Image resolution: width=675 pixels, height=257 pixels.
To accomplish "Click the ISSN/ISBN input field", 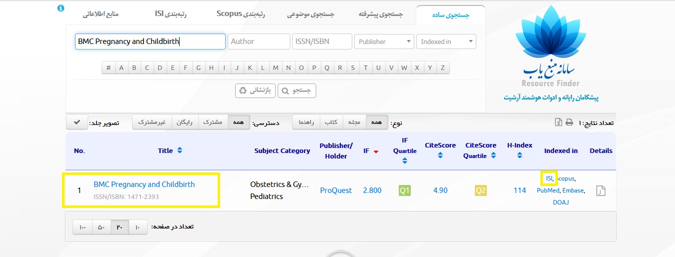I will click(322, 41).
